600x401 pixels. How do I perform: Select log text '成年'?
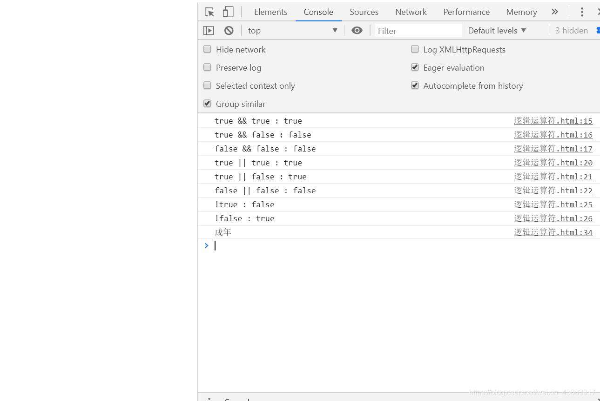pyautogui.click(x=223, y=232)
